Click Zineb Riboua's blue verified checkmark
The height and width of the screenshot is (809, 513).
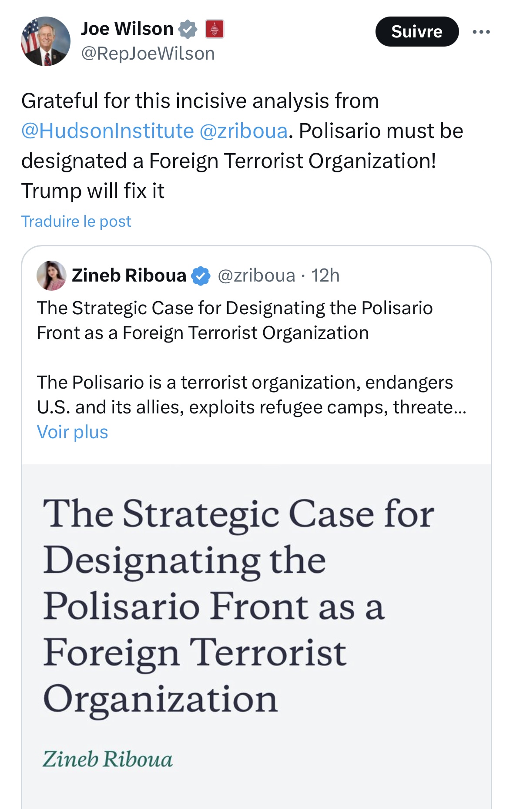[201, 276]
